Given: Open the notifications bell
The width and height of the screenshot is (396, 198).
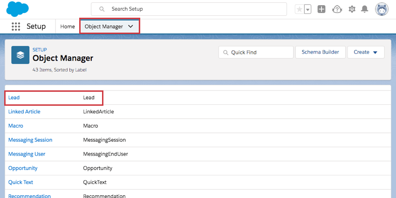Looking at the screenshot, I should [365, 9].
